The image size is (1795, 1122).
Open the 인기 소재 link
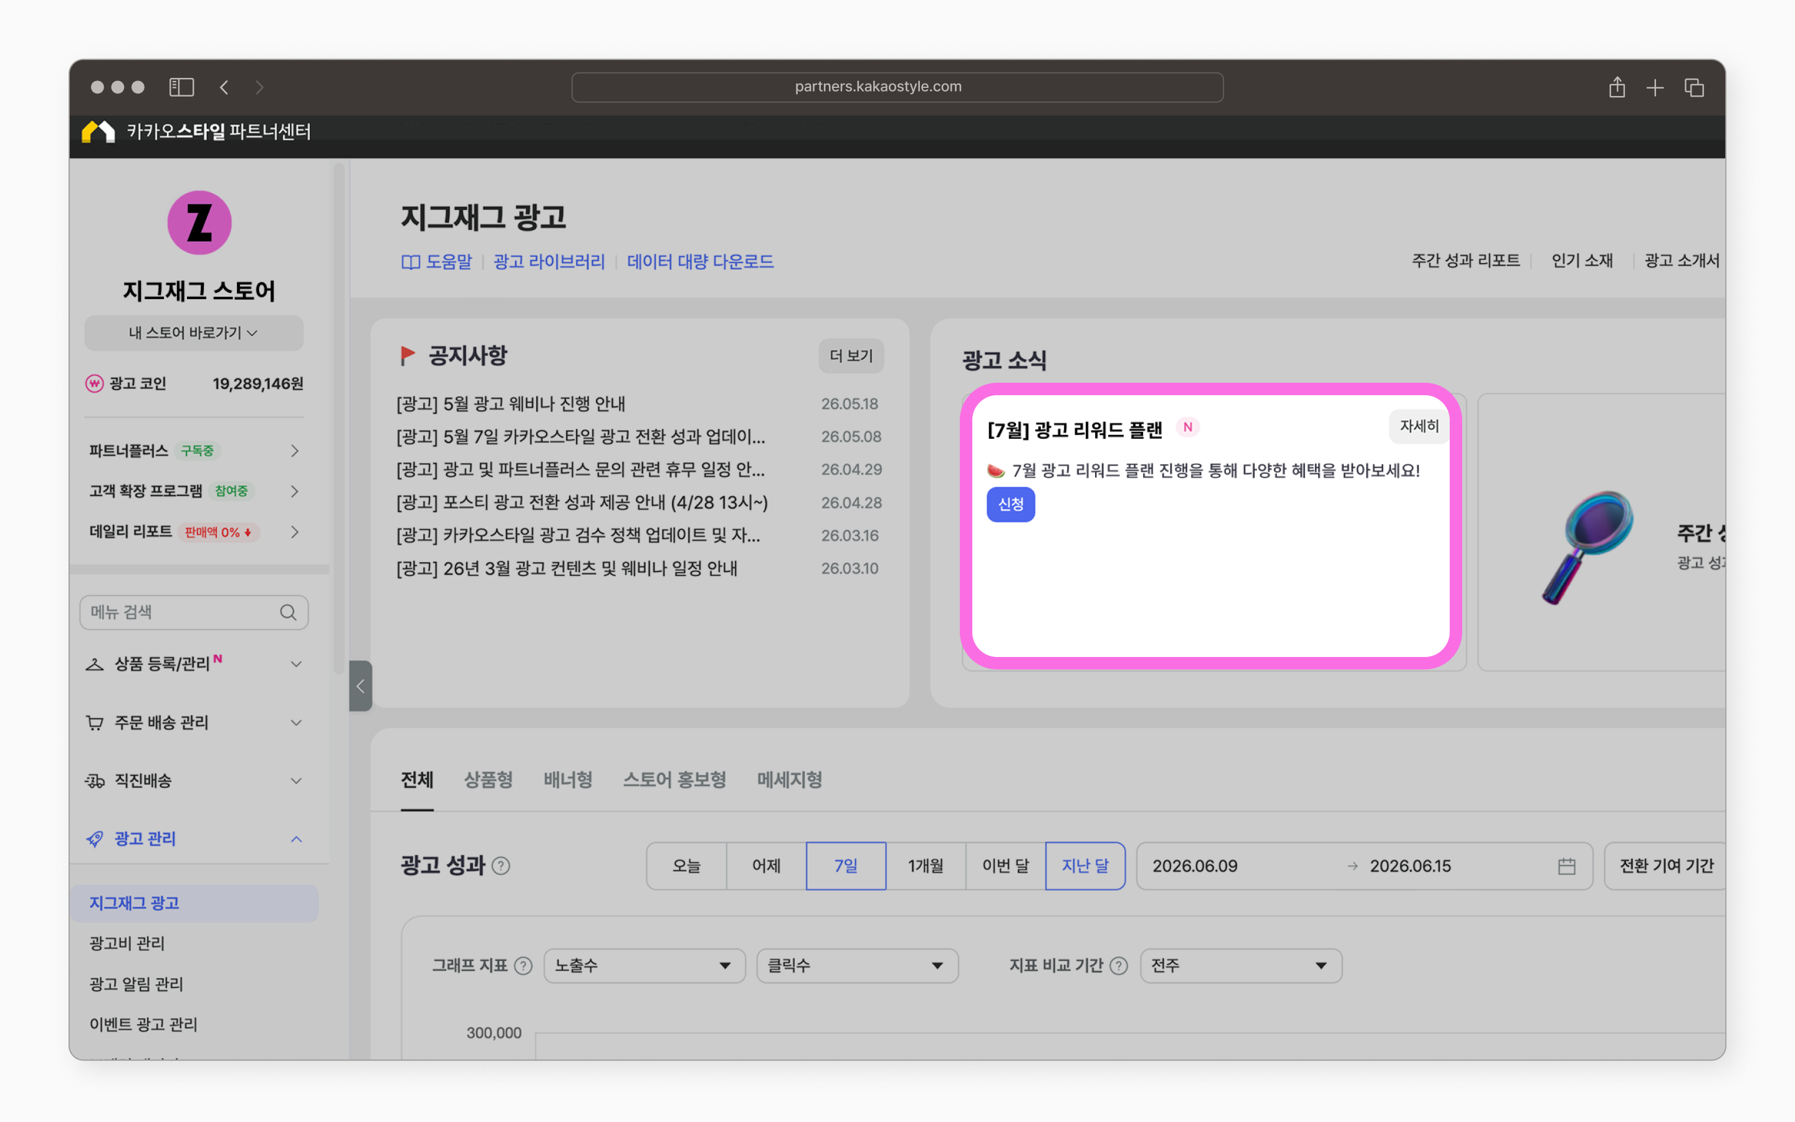[x=1582, y=261]
